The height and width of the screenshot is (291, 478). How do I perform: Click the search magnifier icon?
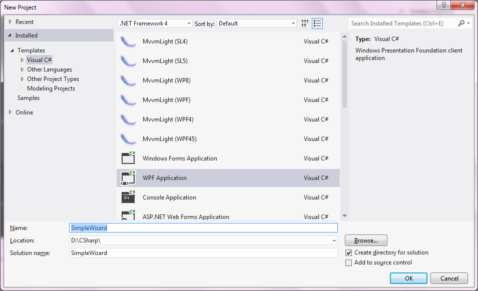point(461,23)
